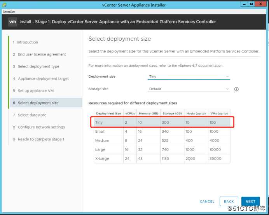269x215 pixels.
Task: Click the installer app icon in title bar
Action: click(x=4, y=5)
